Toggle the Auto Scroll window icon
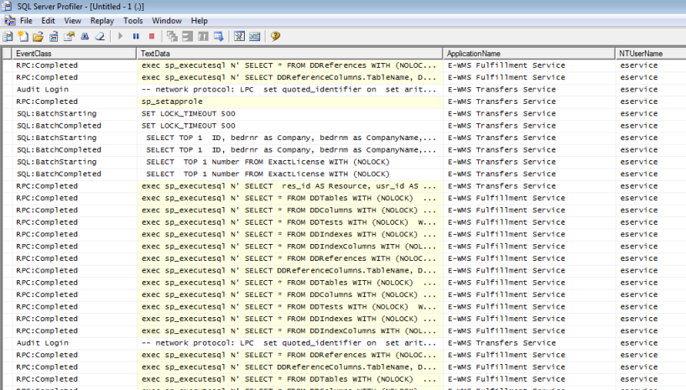686x390 pixels. [x=218, y=36]
